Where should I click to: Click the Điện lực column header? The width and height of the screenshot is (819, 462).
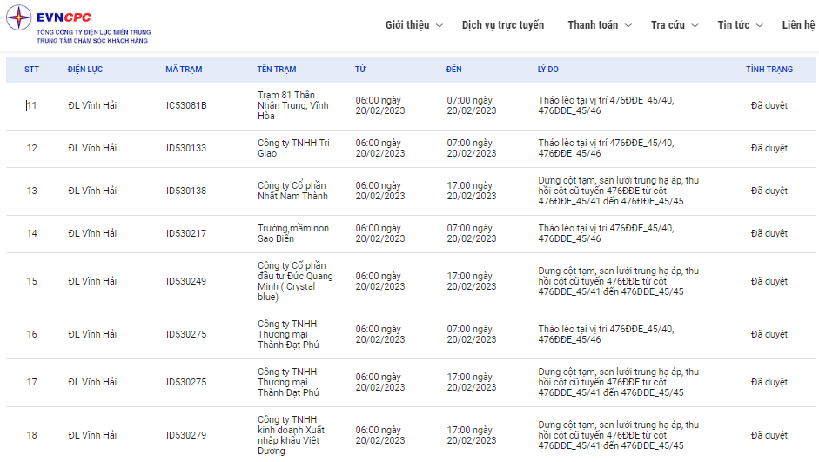[85, 70]
